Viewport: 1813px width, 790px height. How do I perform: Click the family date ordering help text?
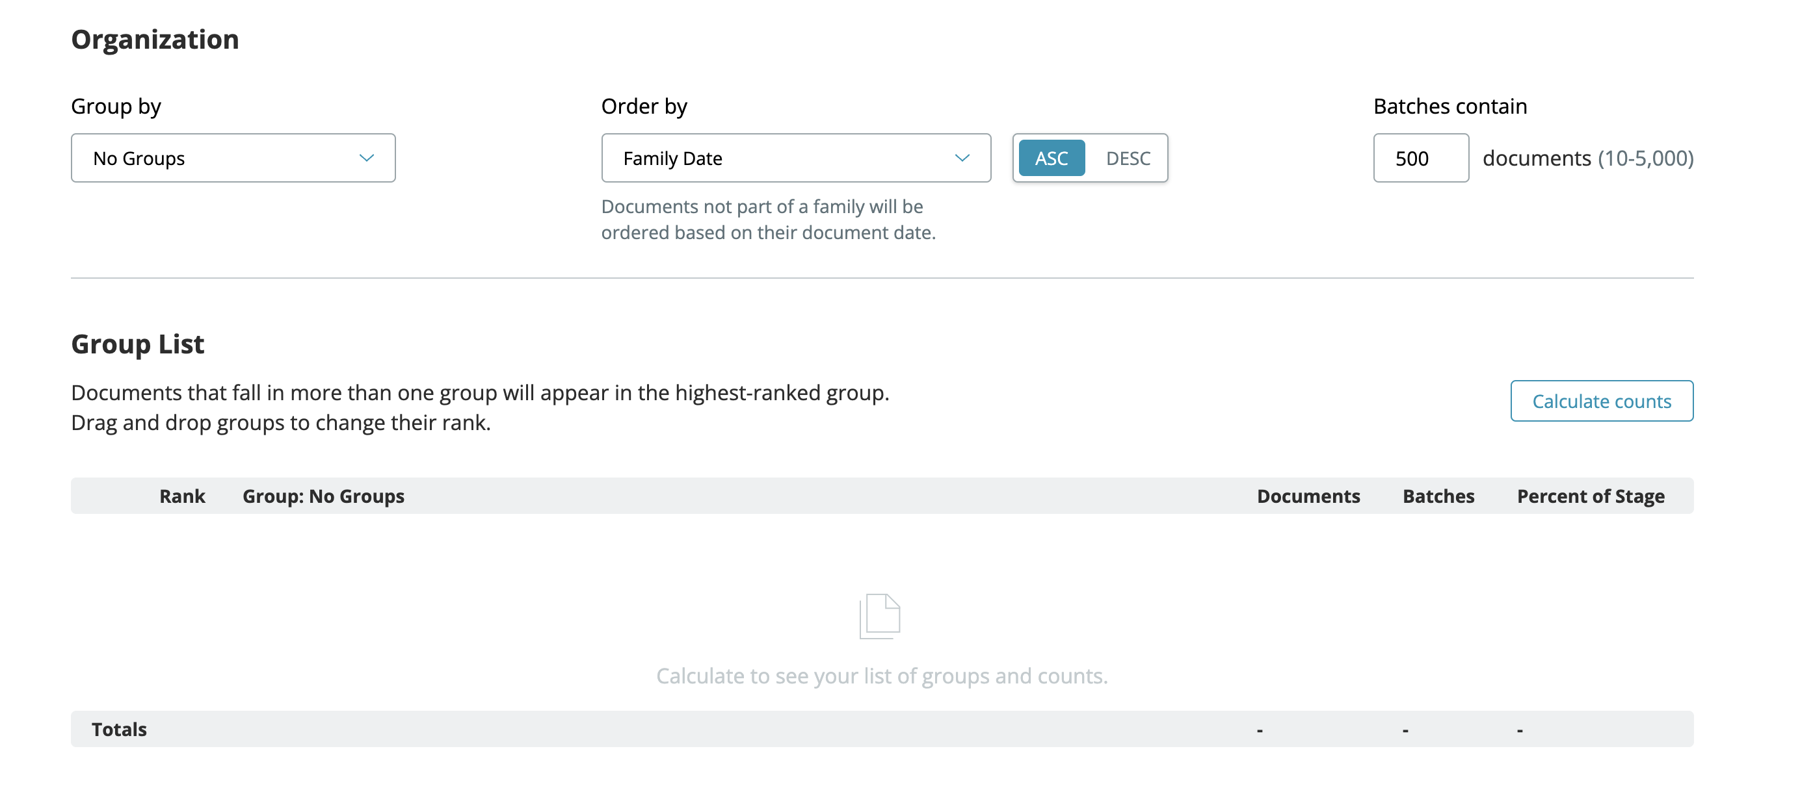769,220
